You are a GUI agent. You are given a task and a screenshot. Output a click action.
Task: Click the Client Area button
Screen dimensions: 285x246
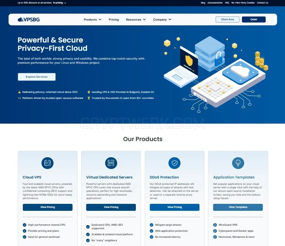[x=227, y=19]
